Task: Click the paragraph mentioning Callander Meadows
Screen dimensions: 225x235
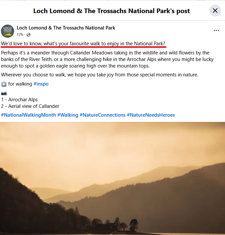Action: coord(107,59)
